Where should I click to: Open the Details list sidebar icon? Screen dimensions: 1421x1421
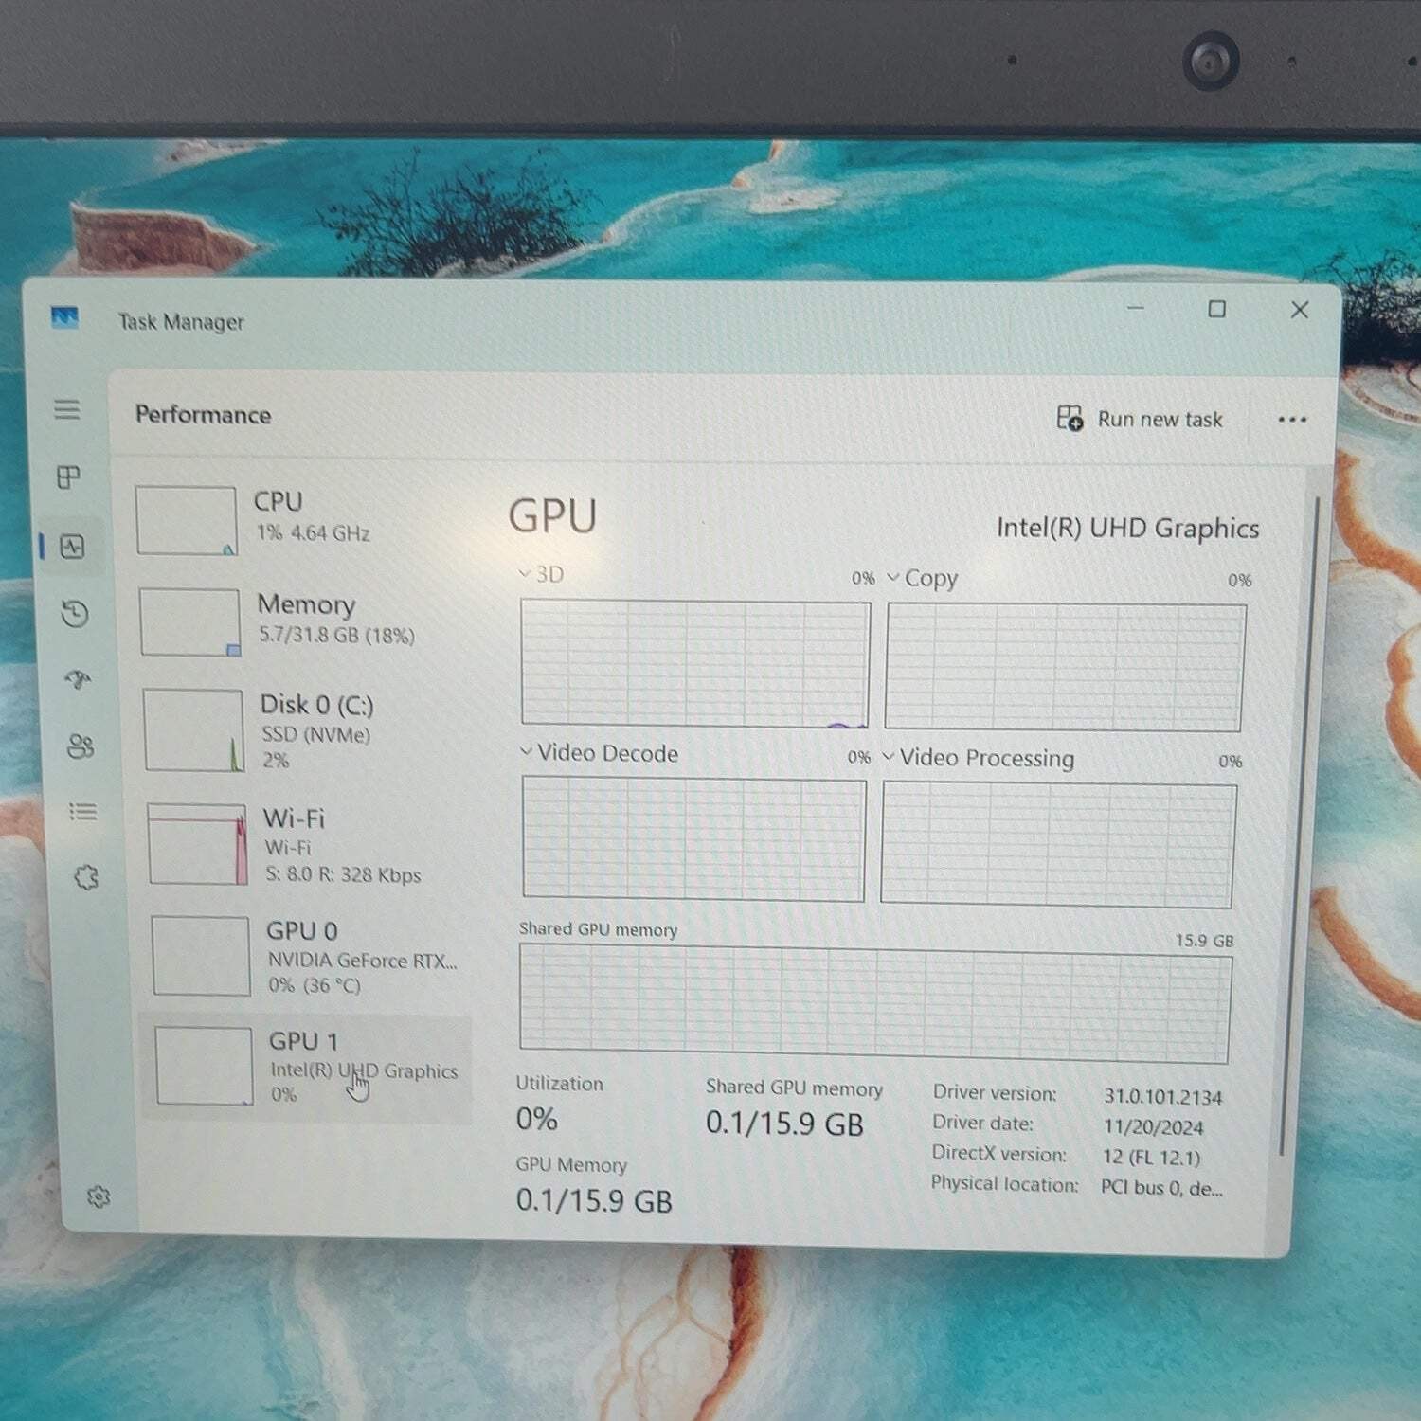(82, 812)
